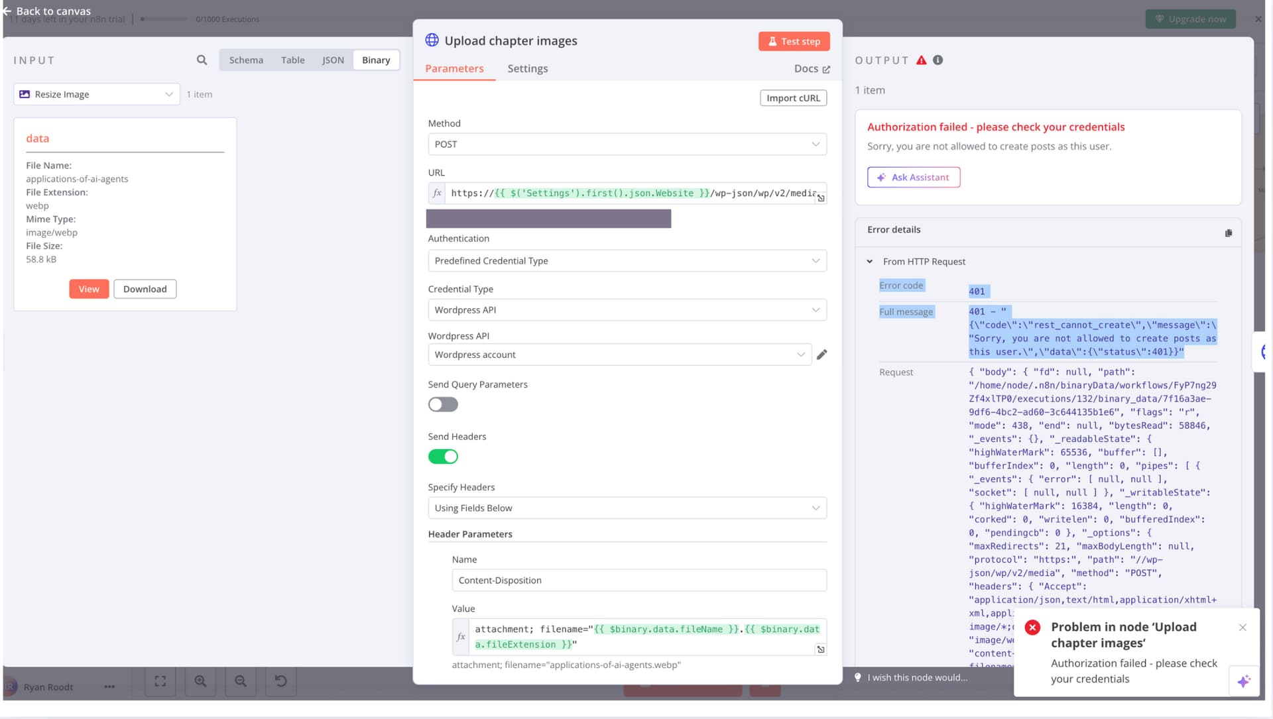This screenshot has height=719, width=1273.
Task: Click the header Name field Content-Disposition
Action: coord(638,581)
